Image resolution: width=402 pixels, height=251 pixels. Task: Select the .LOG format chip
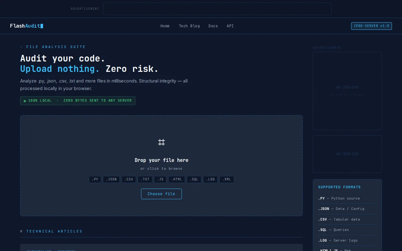pyautogui.click(x=210, y=179)
